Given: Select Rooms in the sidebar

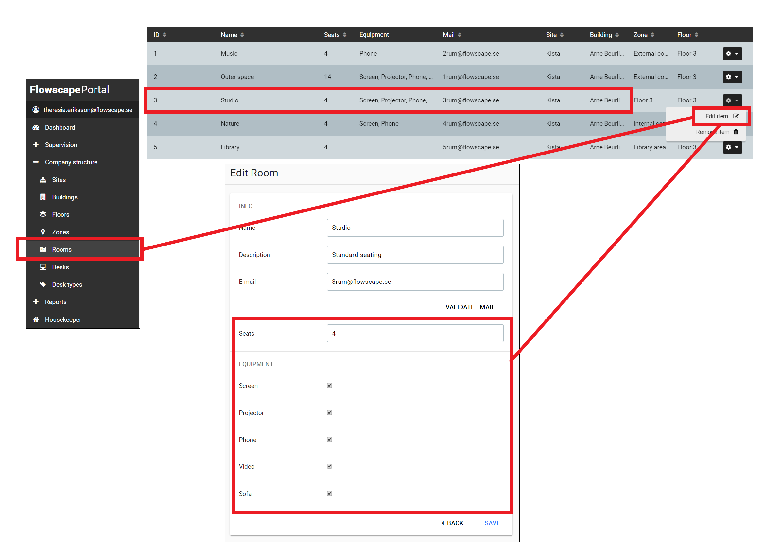Looking at the screenshot, I should 83,249.
